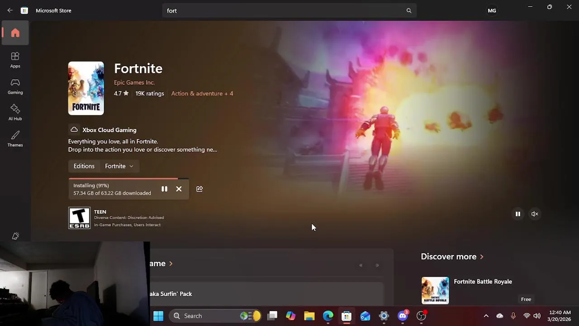The width and height of the screenshot is (579, 326).
Task: Open AI Hub in sidebar
Action: [x=15, y=112]
